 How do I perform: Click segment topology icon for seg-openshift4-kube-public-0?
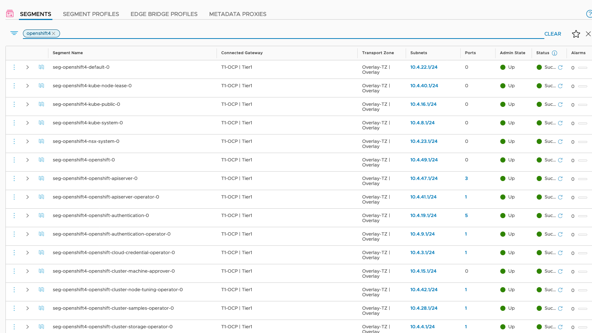click(41, 104)
